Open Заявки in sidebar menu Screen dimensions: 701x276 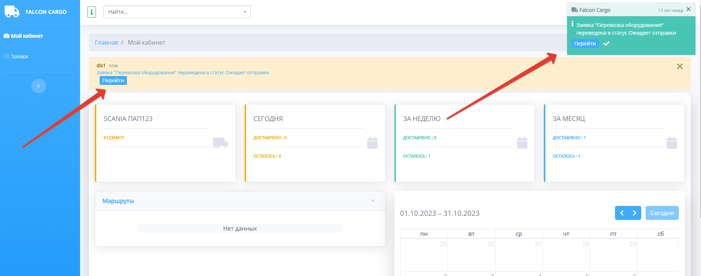pyautogui.click(x=19, y=56)
